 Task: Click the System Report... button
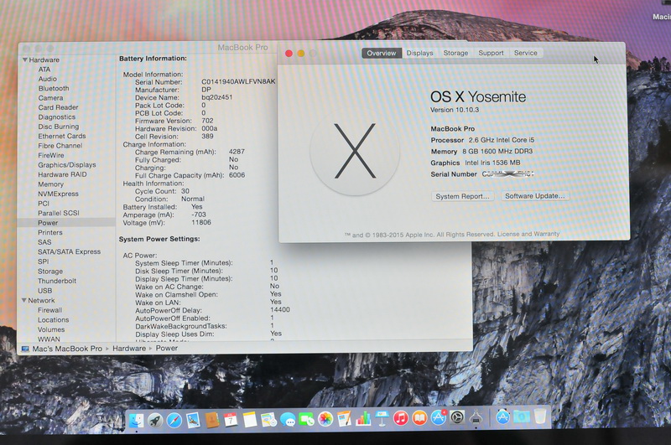tap(462, 196)
